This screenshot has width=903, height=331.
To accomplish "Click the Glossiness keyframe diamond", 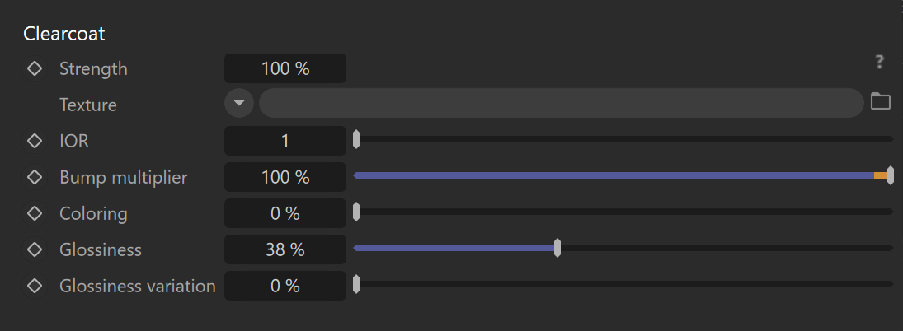I will [35, 249].
